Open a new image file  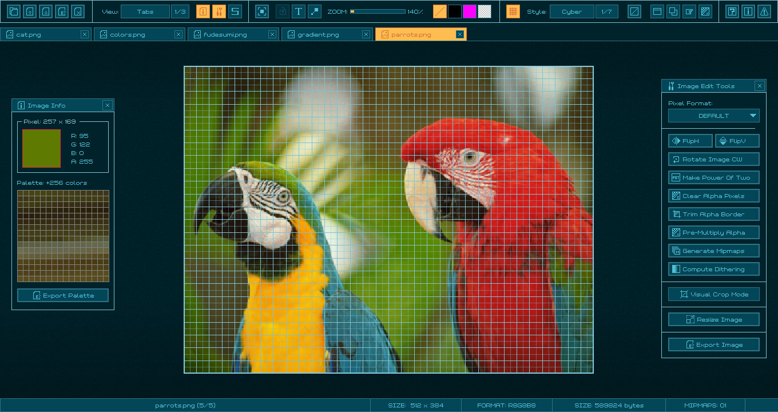[x=14, y=11]
